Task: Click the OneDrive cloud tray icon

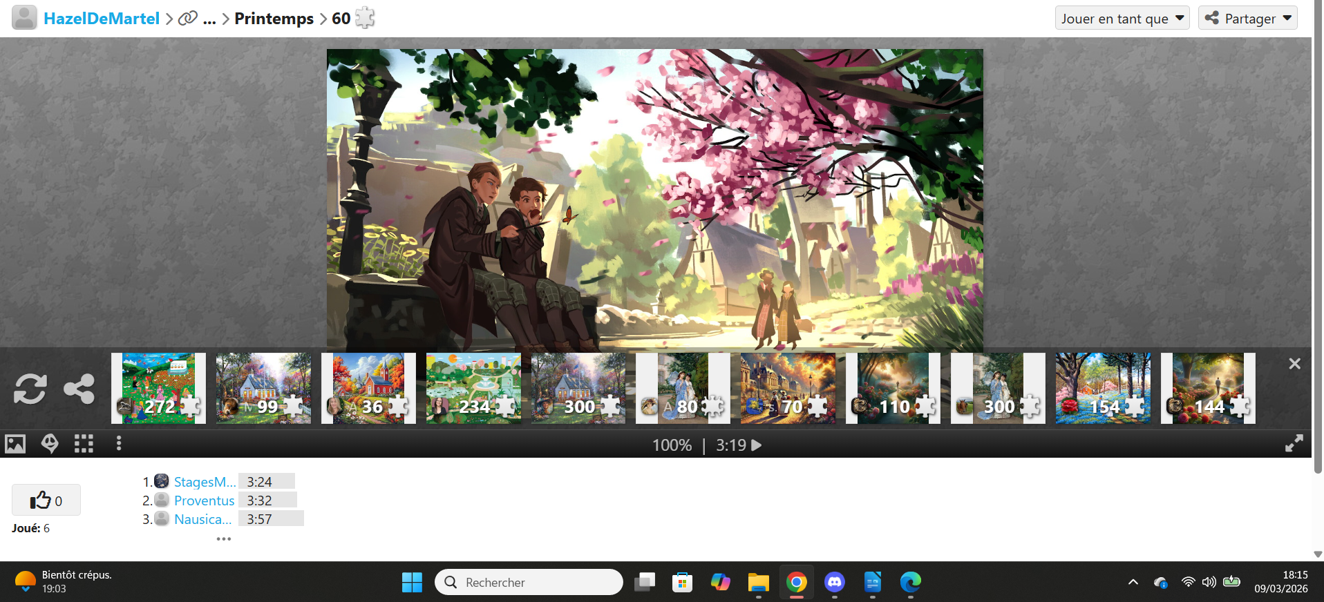Action: click(1161, 582)
